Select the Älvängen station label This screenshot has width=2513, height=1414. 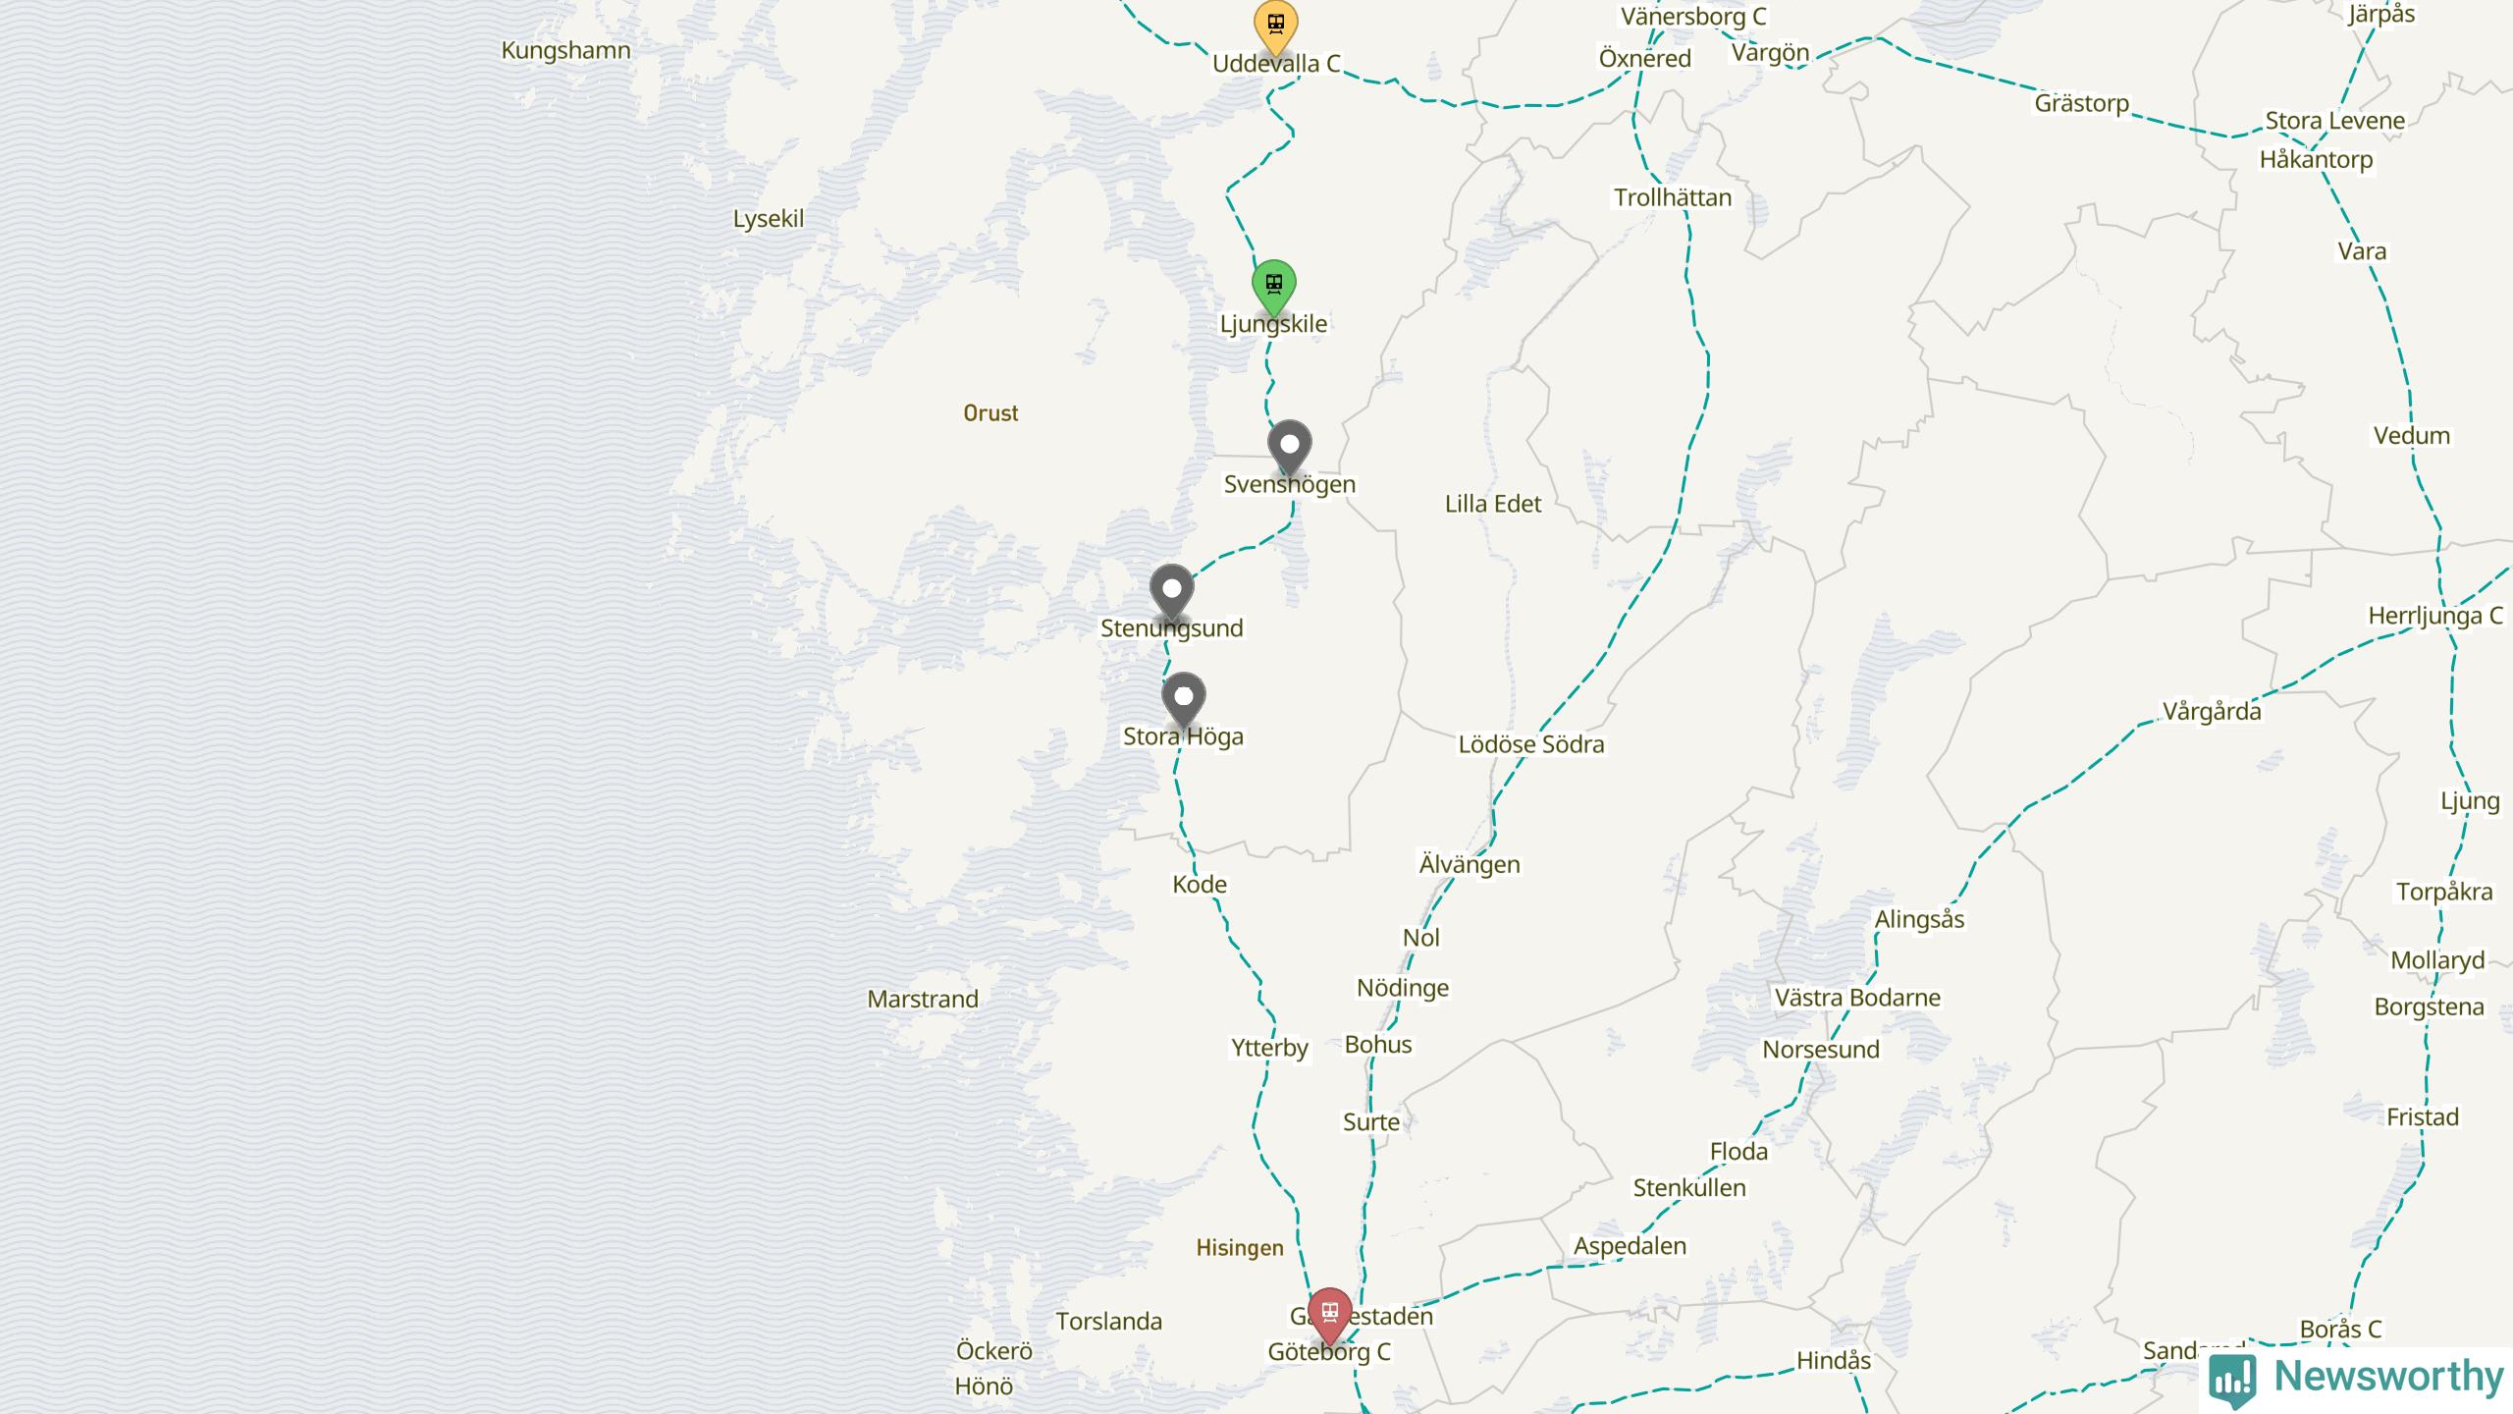pyautogui.click(x=1469, y=864)
